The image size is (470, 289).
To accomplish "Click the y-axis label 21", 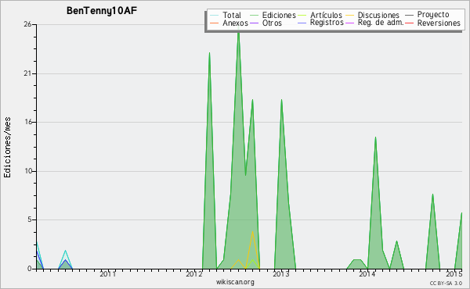I will 27,73.
